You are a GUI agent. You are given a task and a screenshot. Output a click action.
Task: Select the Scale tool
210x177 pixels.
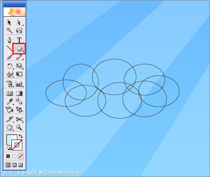pyautogui.click(x=19, y=66)
